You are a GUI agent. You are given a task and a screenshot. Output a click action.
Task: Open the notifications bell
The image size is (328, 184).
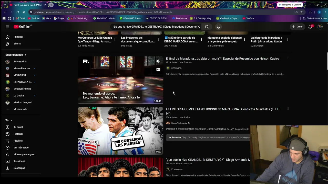pos(310,27)
